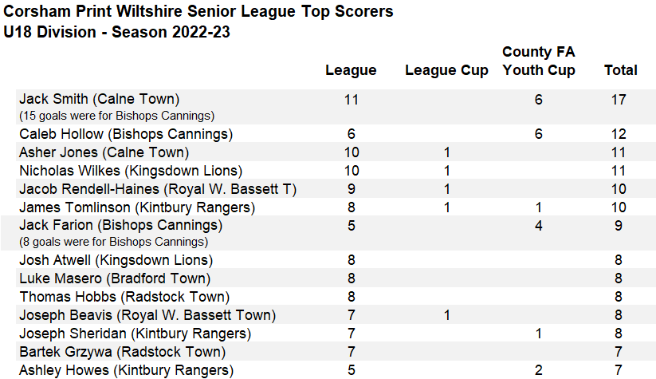Select Luke Masero (Bradford Town) entry
Viewport: 656px width, 379px height.
pyautogui.click(x=115, y=278)
